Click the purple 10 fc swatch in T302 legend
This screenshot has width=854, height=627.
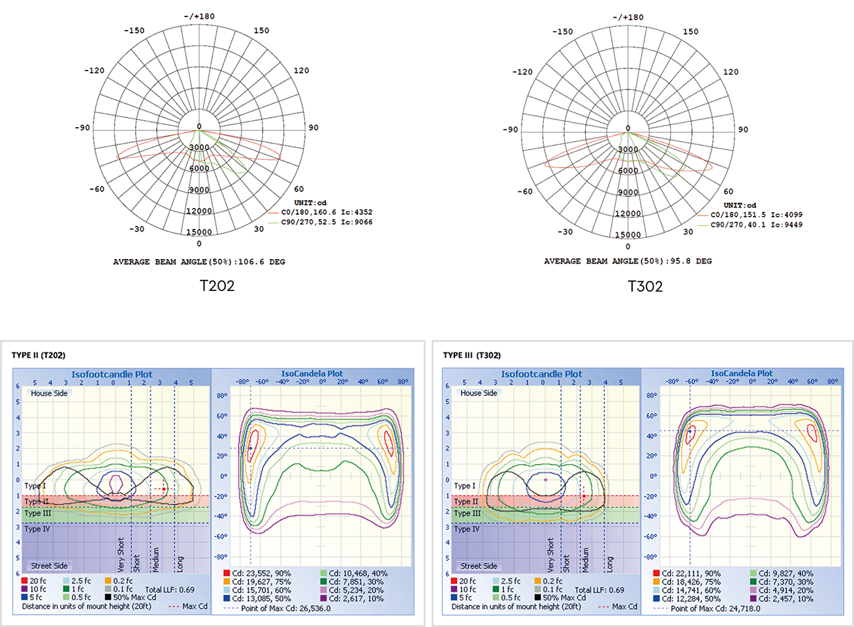[454, 590]
